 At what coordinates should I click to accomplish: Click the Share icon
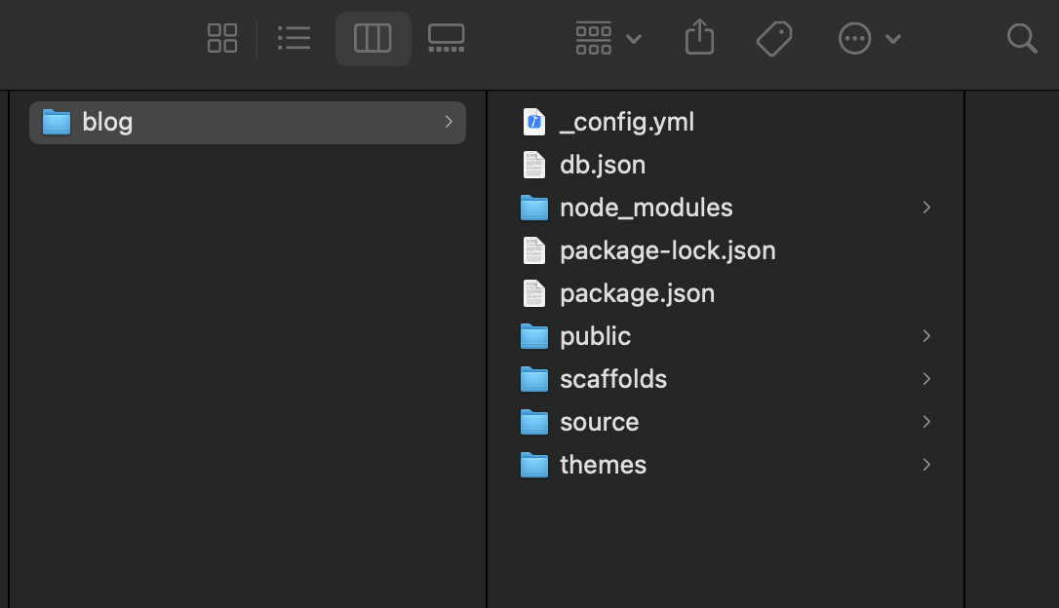(699, 39)
